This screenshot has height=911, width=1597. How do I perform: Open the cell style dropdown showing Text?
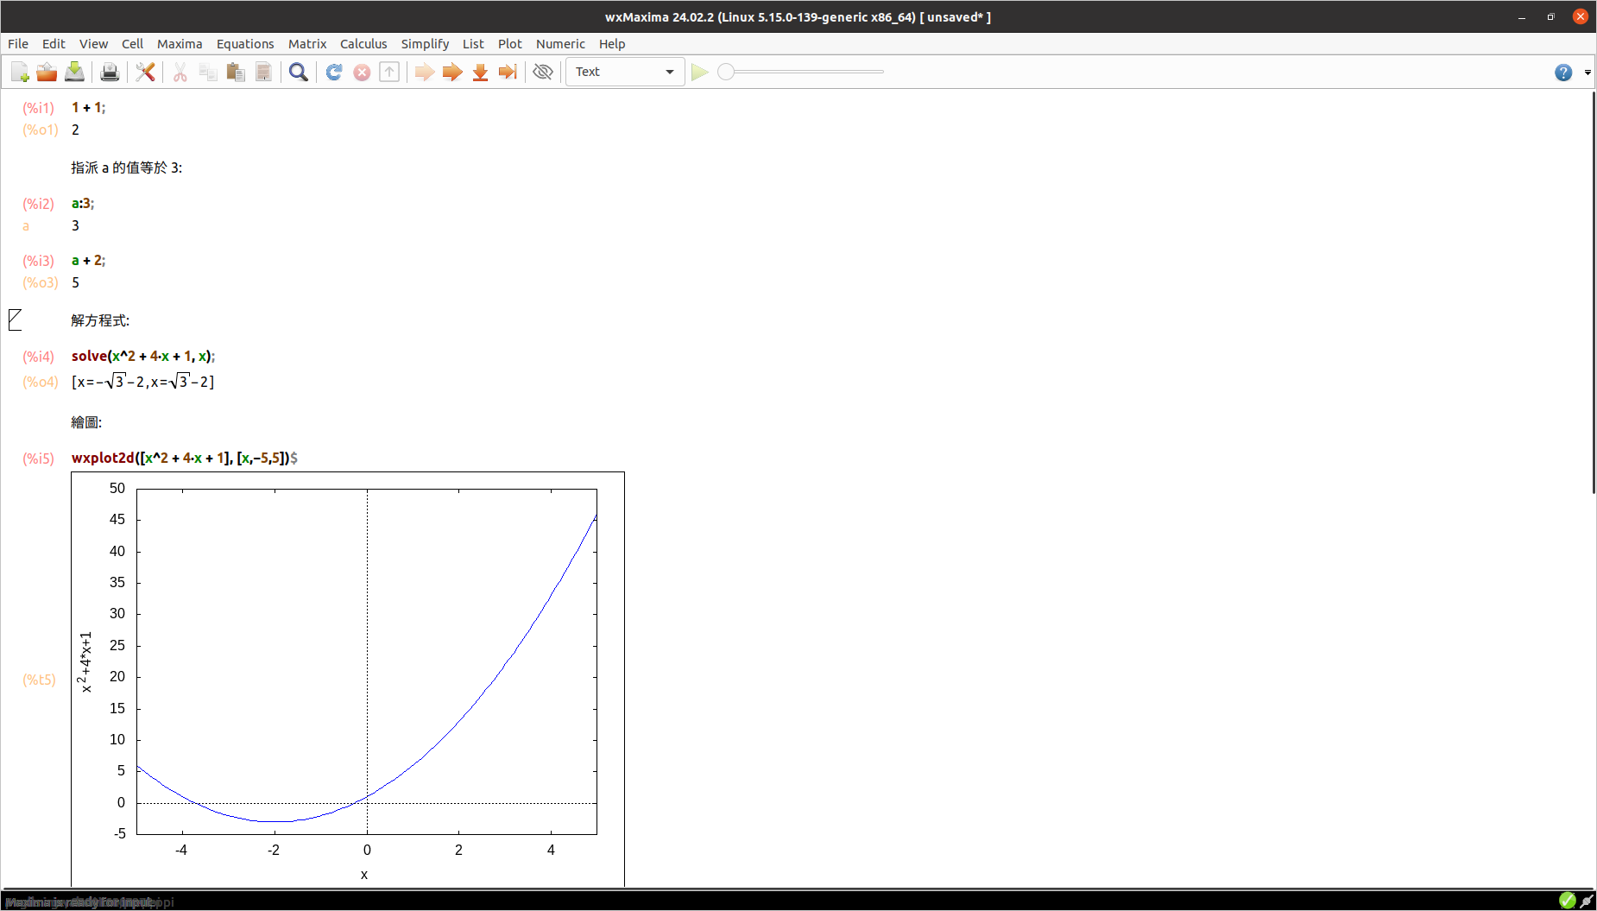[625, 72]
